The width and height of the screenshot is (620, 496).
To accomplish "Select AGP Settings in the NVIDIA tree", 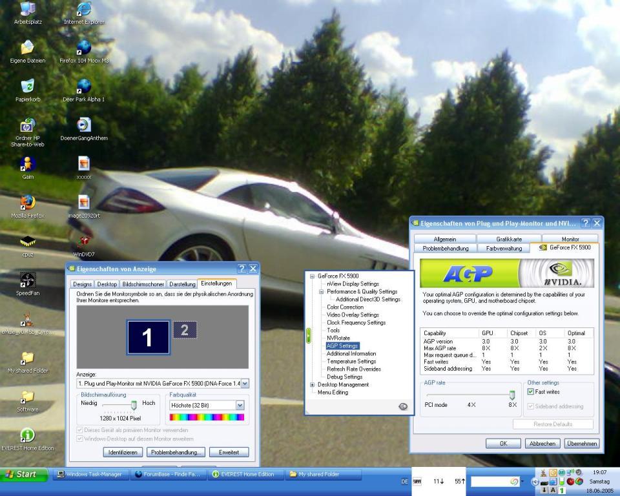I will (342, 346).
